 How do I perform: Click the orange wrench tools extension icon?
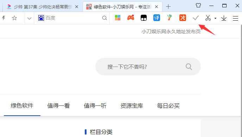tap(183, 18)
